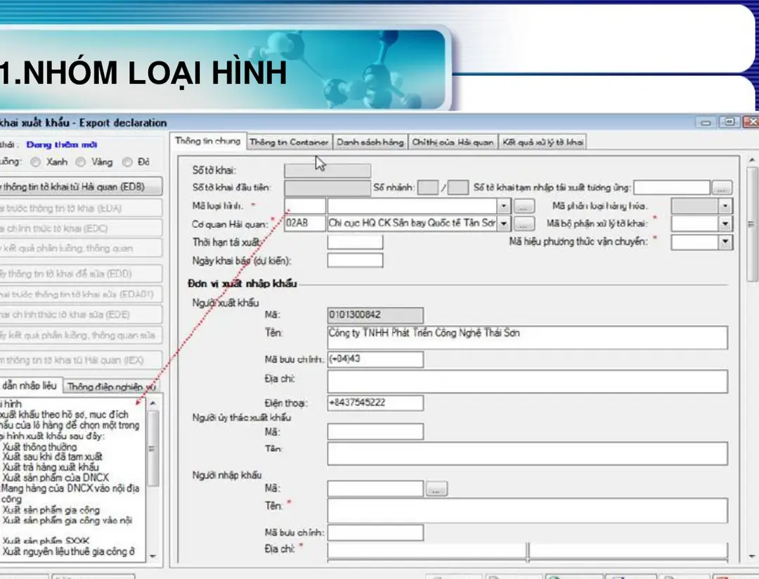The width and height of the screenshot is (759, 579).
Task: Click the Thời hạn tái xuất input field
Action: 355,242
